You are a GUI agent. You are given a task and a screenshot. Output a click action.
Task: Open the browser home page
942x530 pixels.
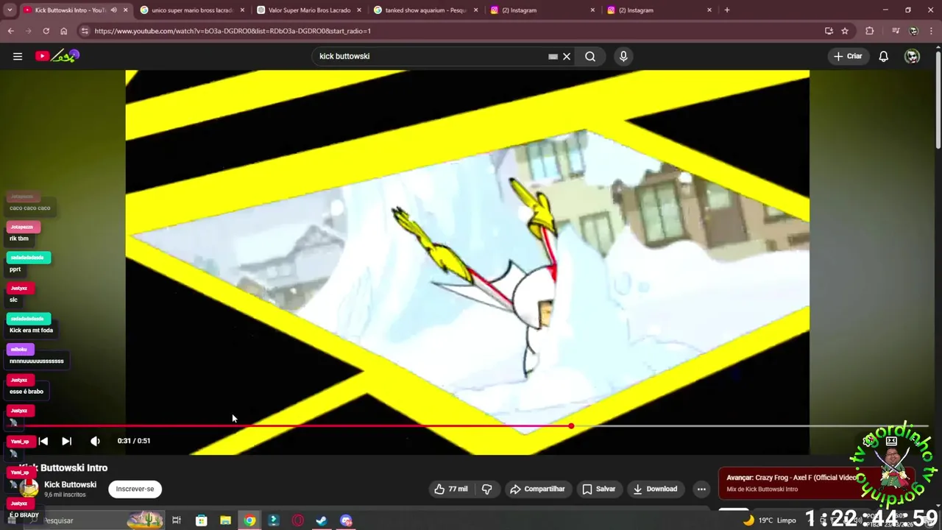[64, 31]
